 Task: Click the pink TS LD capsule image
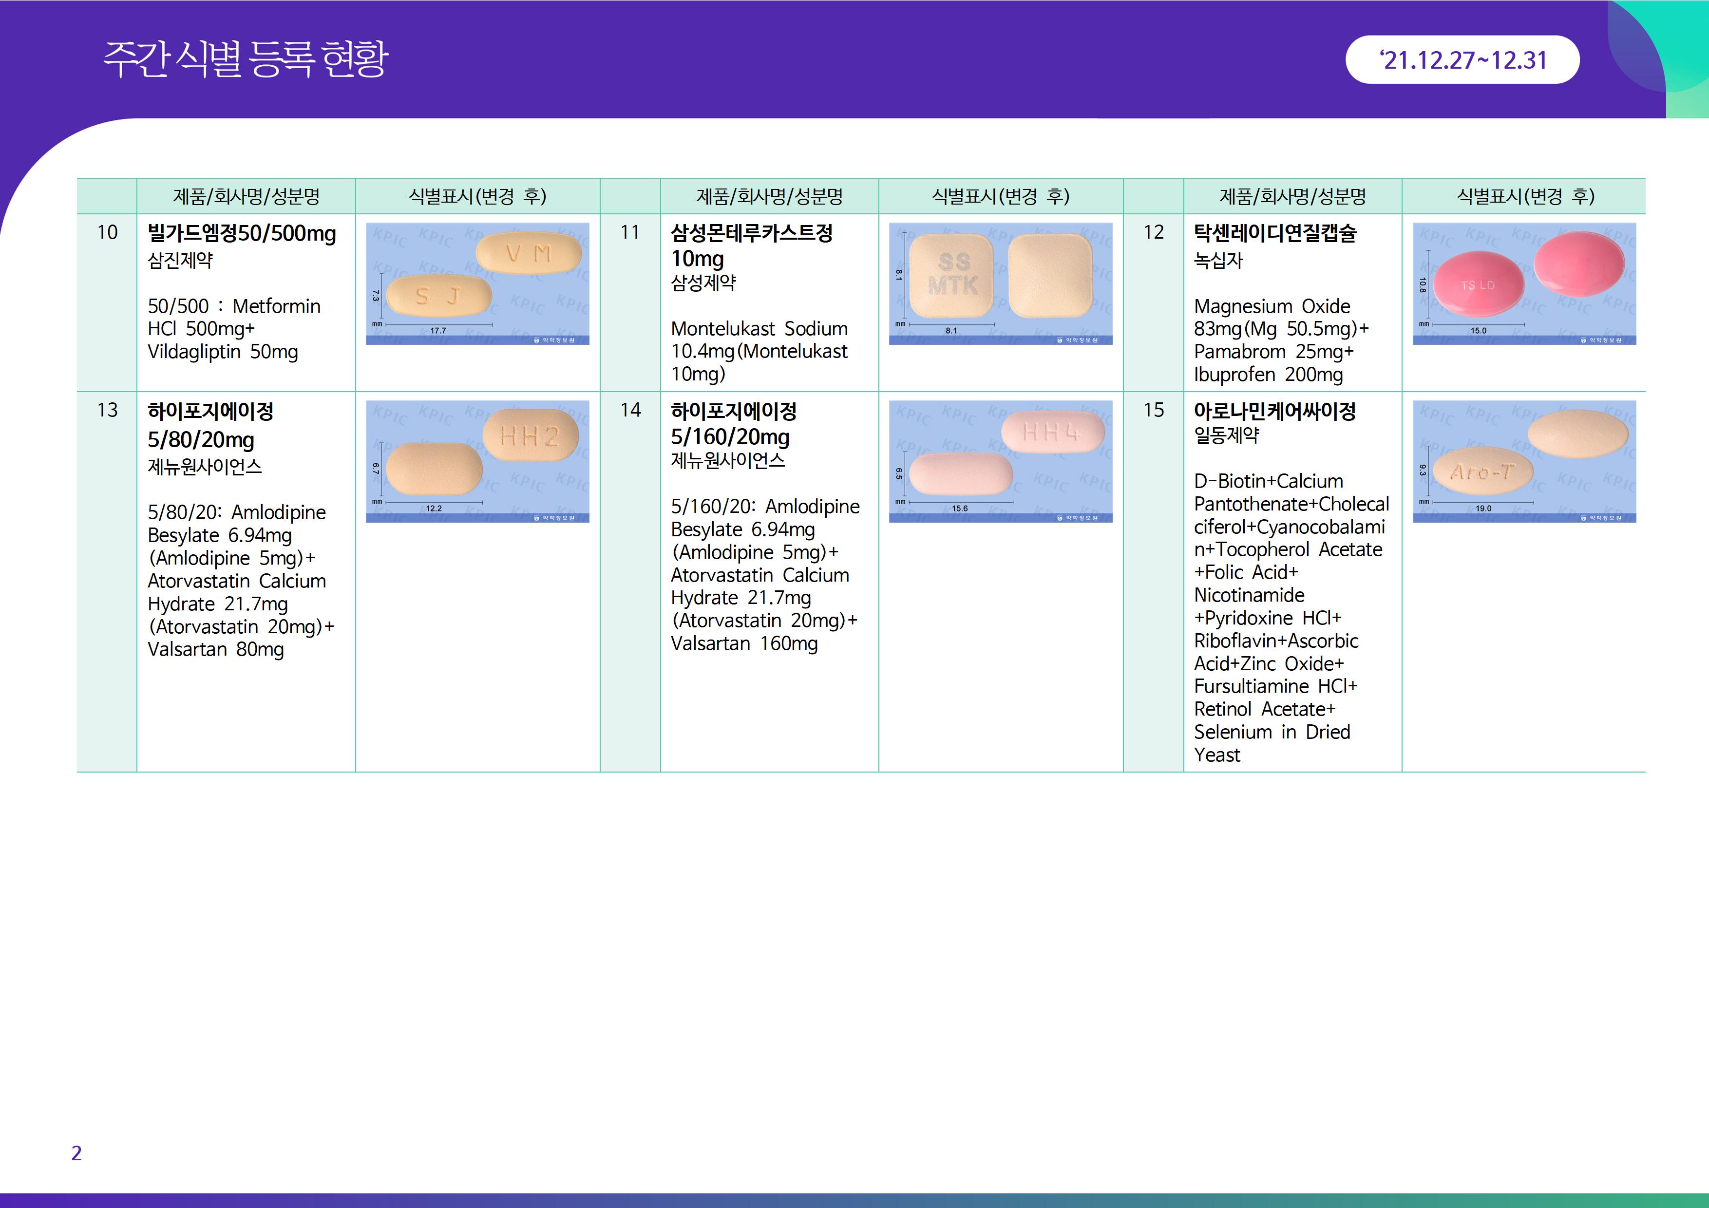(1524, 283)
